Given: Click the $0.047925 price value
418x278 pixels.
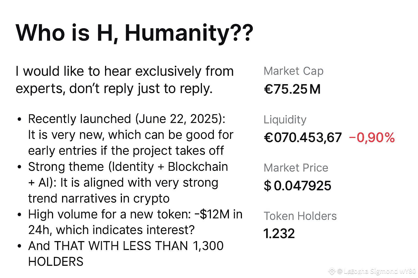Looking at the screenshot, I should pos(298,186).
